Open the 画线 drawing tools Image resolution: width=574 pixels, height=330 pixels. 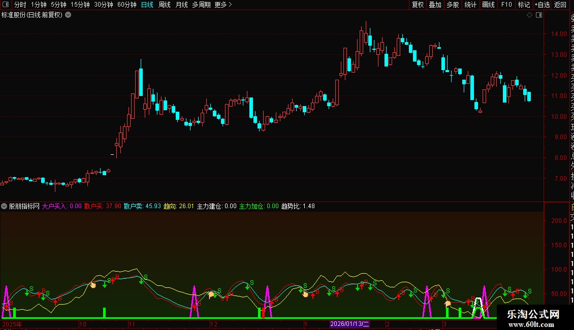point(488,5)
